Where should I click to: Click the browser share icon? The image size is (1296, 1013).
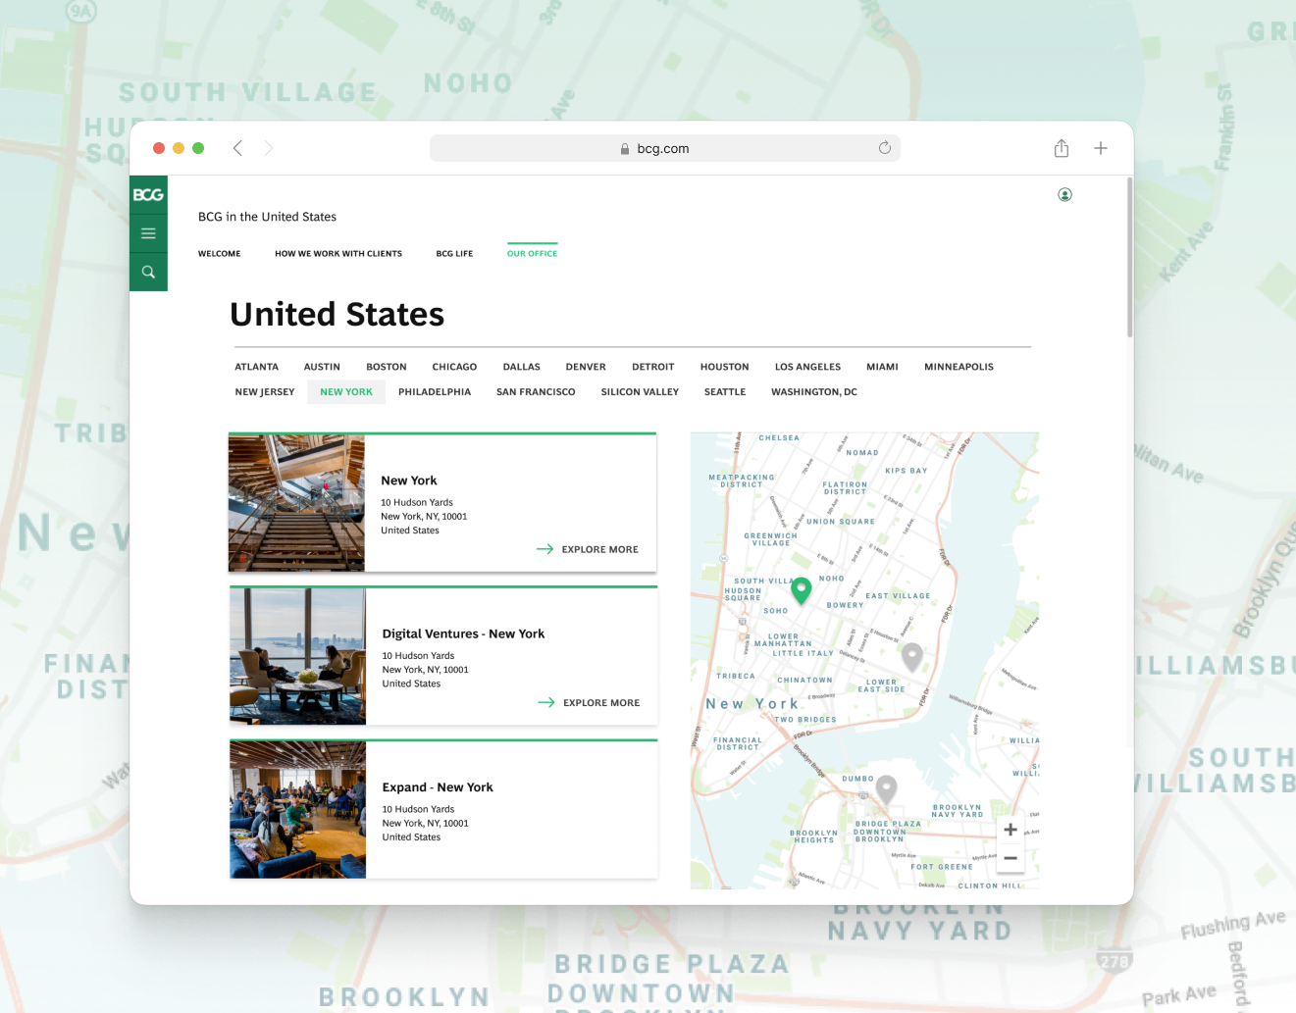point(1062,148)
